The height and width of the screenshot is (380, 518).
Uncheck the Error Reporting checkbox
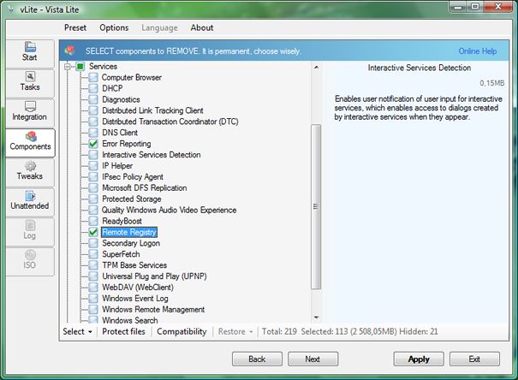point(93,144)
